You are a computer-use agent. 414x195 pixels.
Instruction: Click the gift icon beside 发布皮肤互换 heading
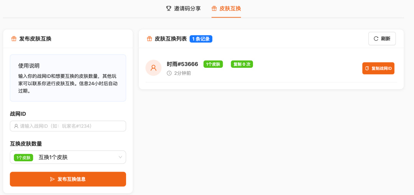14,39
